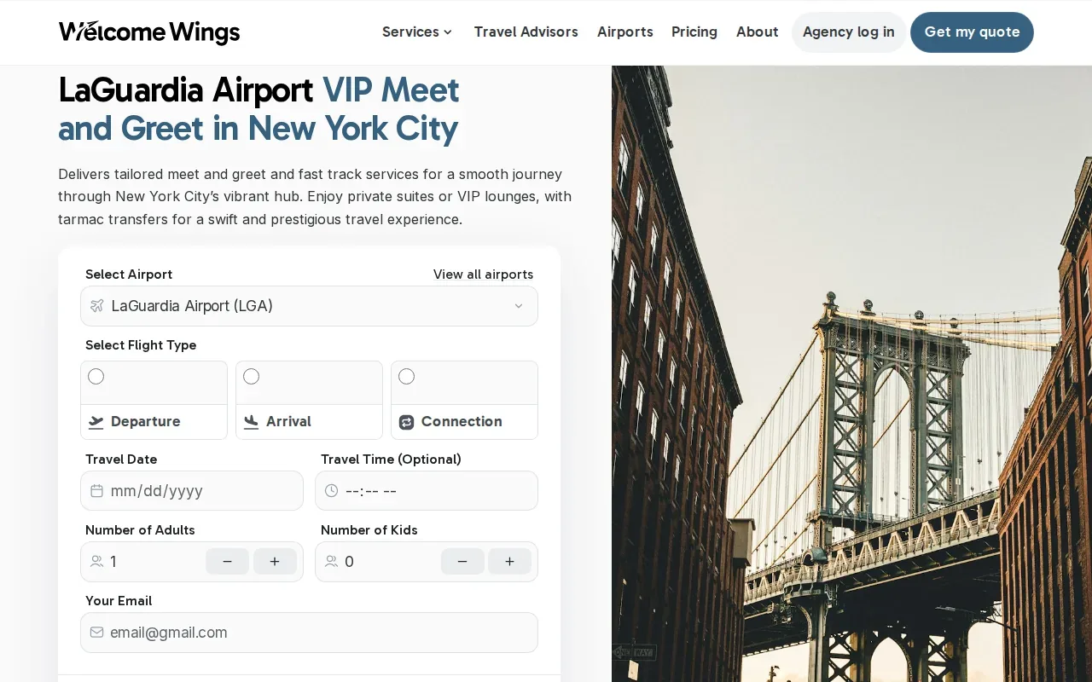Click the arrival landing plane icon

point(251,422)
